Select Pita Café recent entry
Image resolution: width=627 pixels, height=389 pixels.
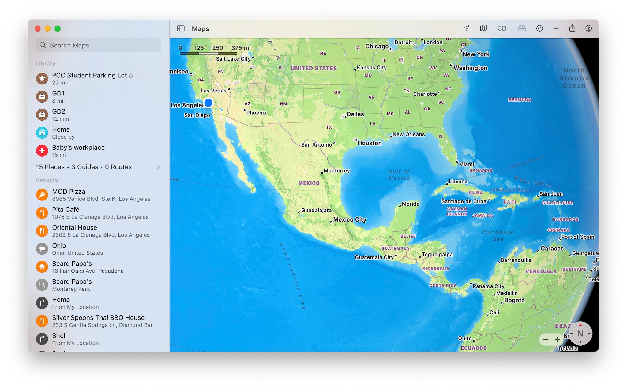point(99,213)
